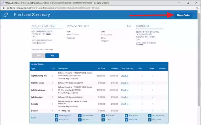Click the Description column header
This screenshot has height=125, width=201.
[63, 68]
